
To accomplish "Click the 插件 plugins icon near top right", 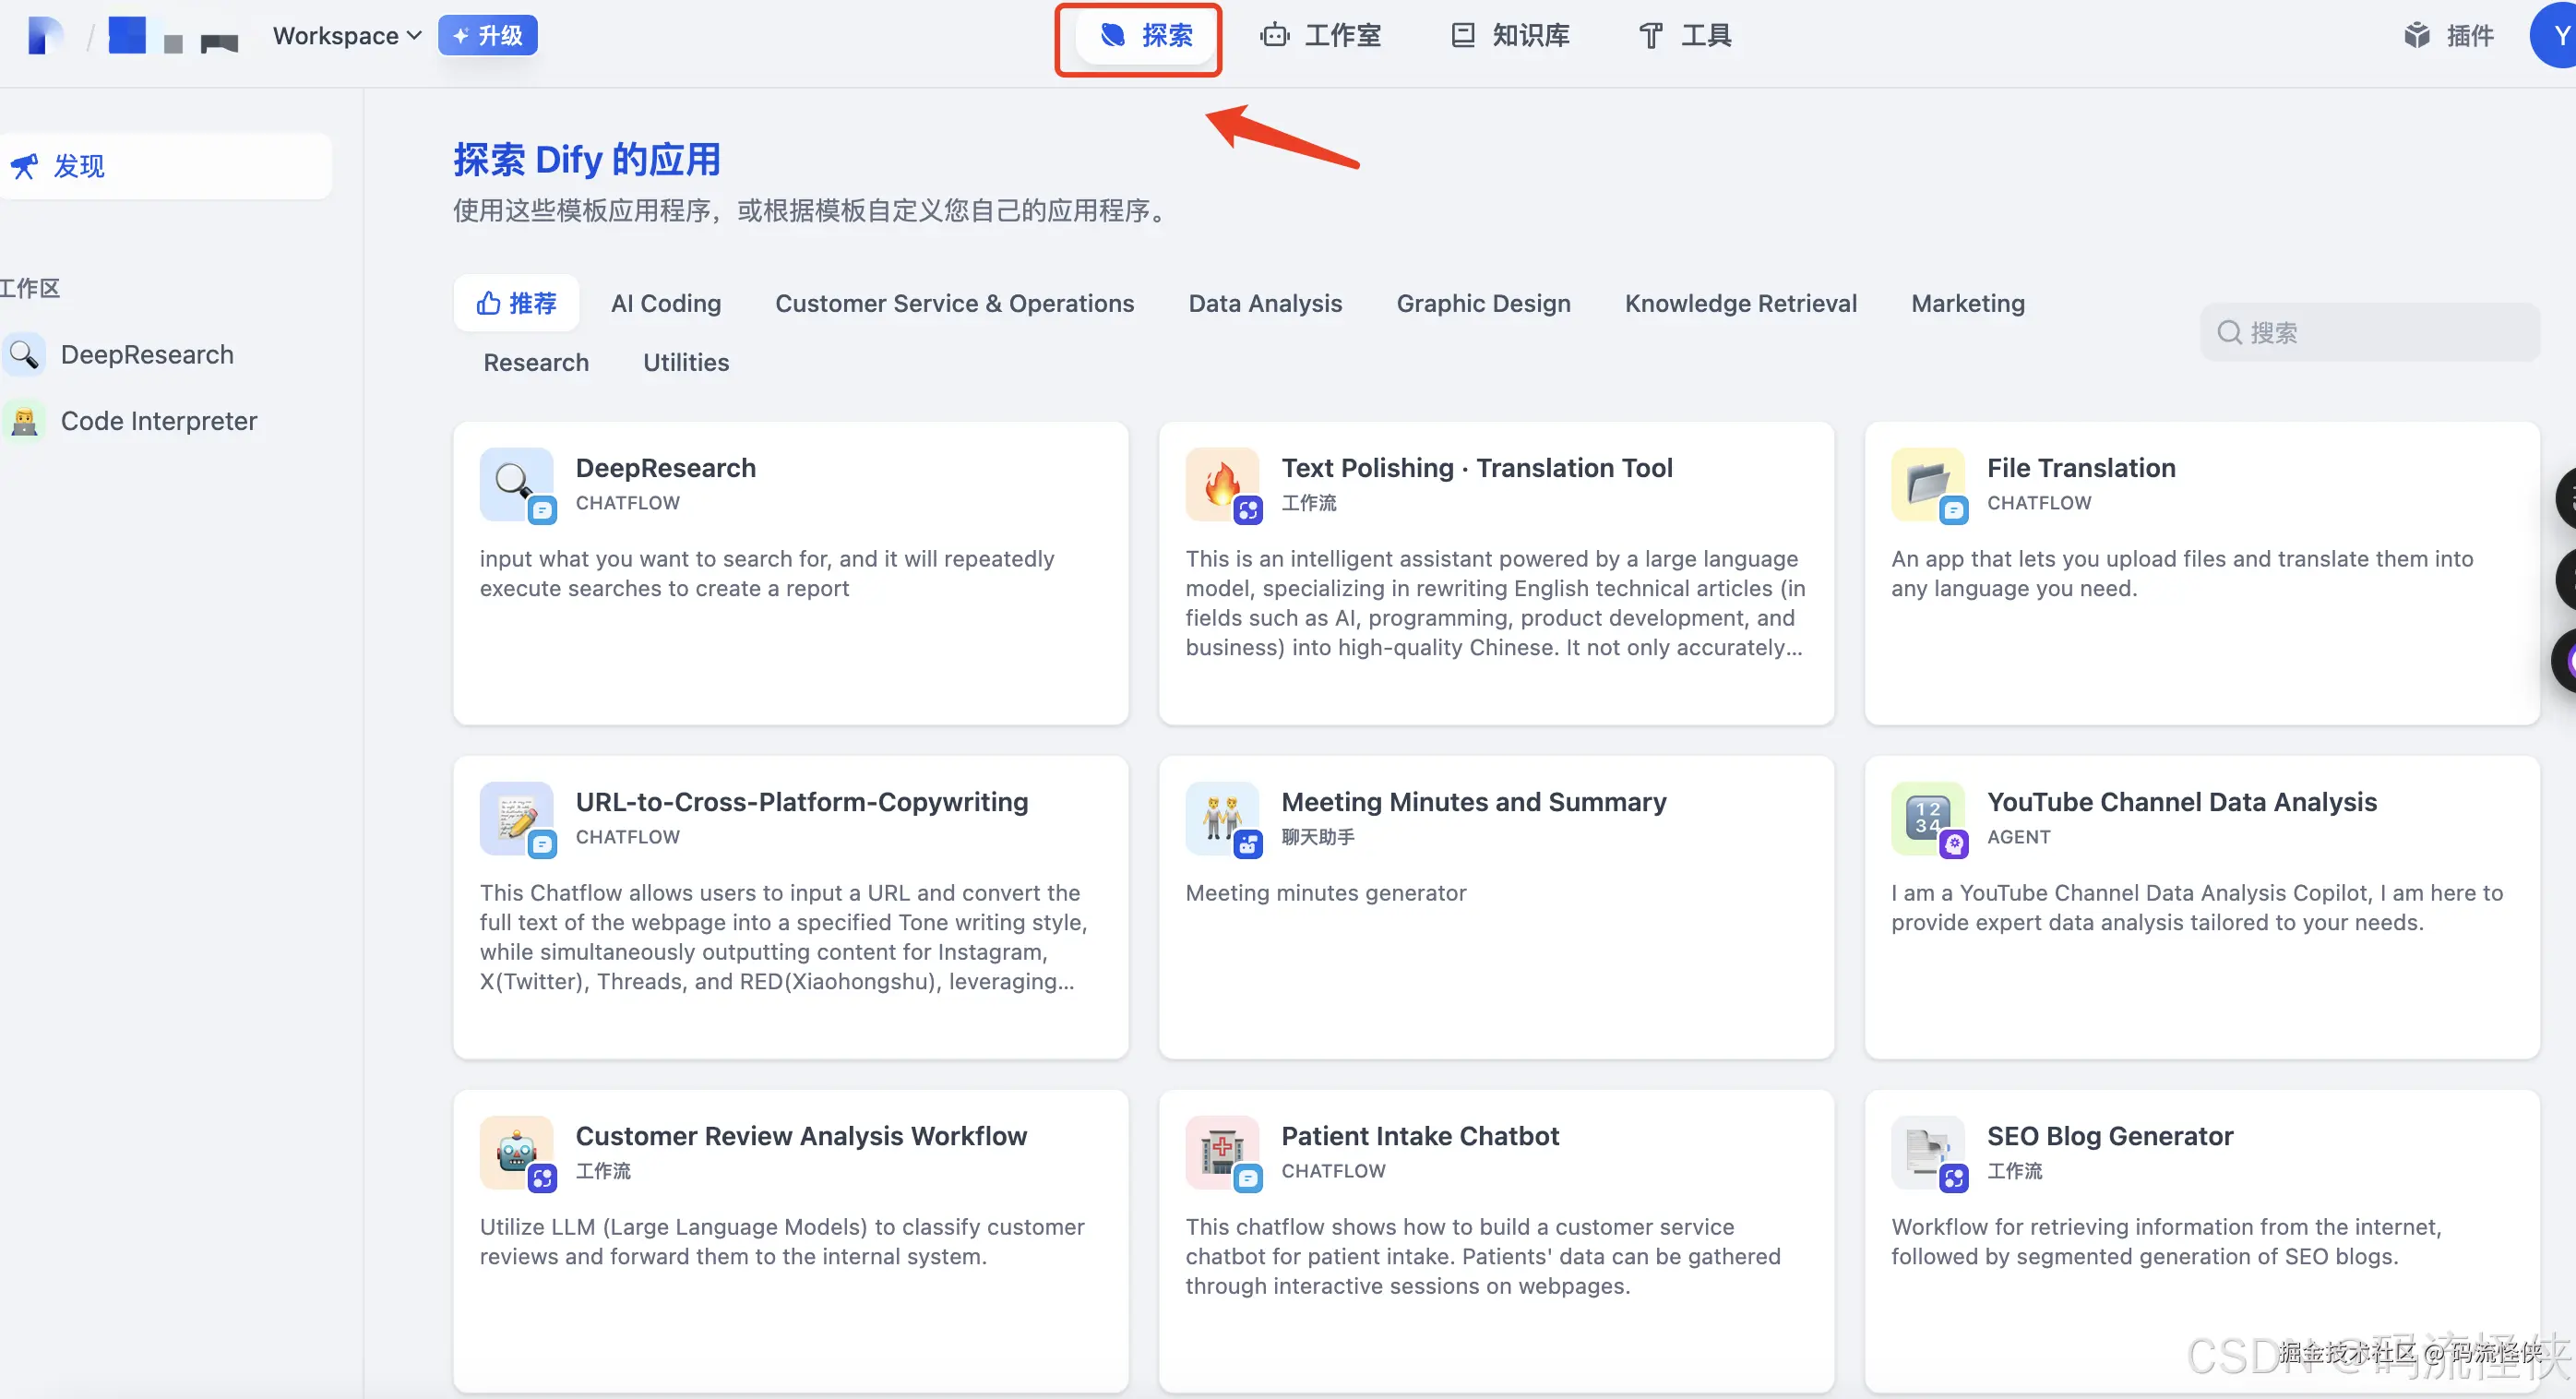I will pyautogui.click(x=2418, y=35).
